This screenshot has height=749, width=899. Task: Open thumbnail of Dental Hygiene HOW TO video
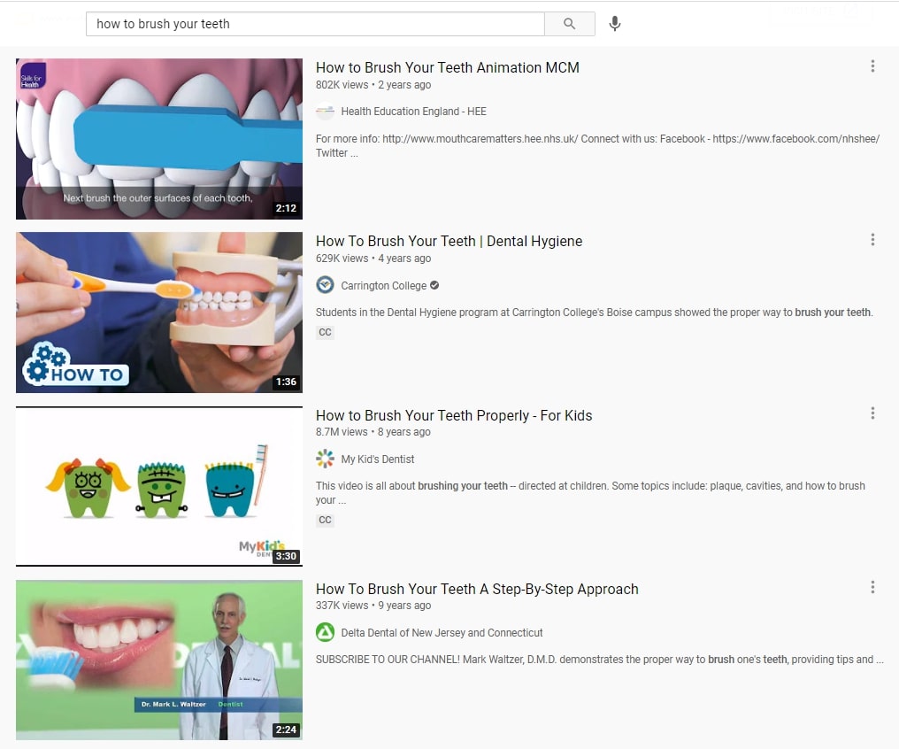158,313
